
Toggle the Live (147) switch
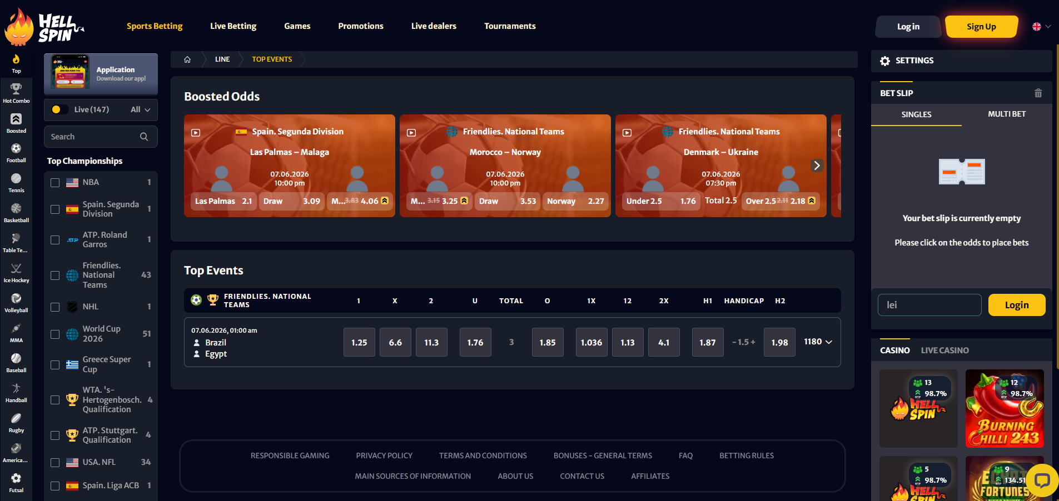click(x=59, y=109)
